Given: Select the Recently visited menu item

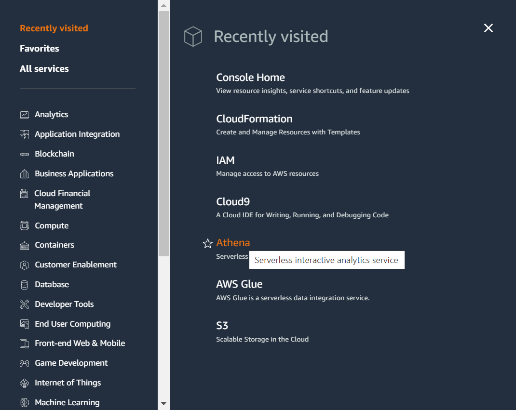Looking at the screenshot, I should tap(54, 28).
